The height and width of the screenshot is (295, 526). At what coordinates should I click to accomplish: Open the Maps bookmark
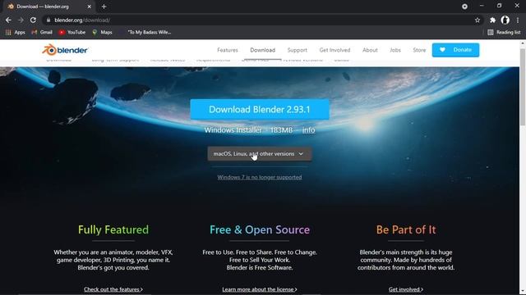102,32
